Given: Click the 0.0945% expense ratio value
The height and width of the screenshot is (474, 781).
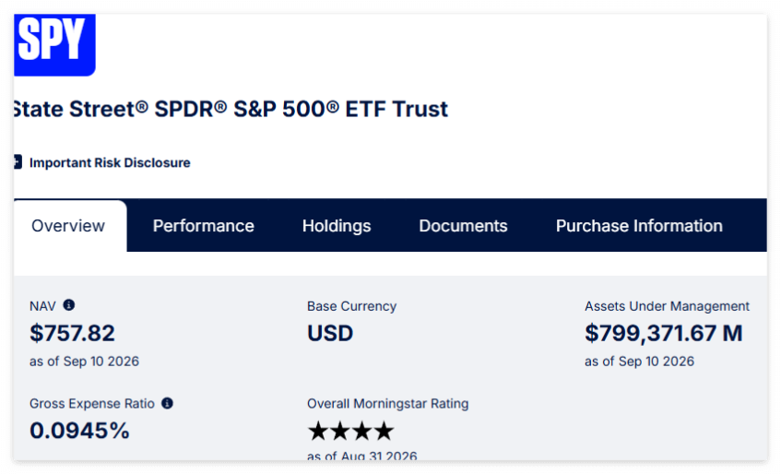Looking at the screenshot, I should click(79, 431).
